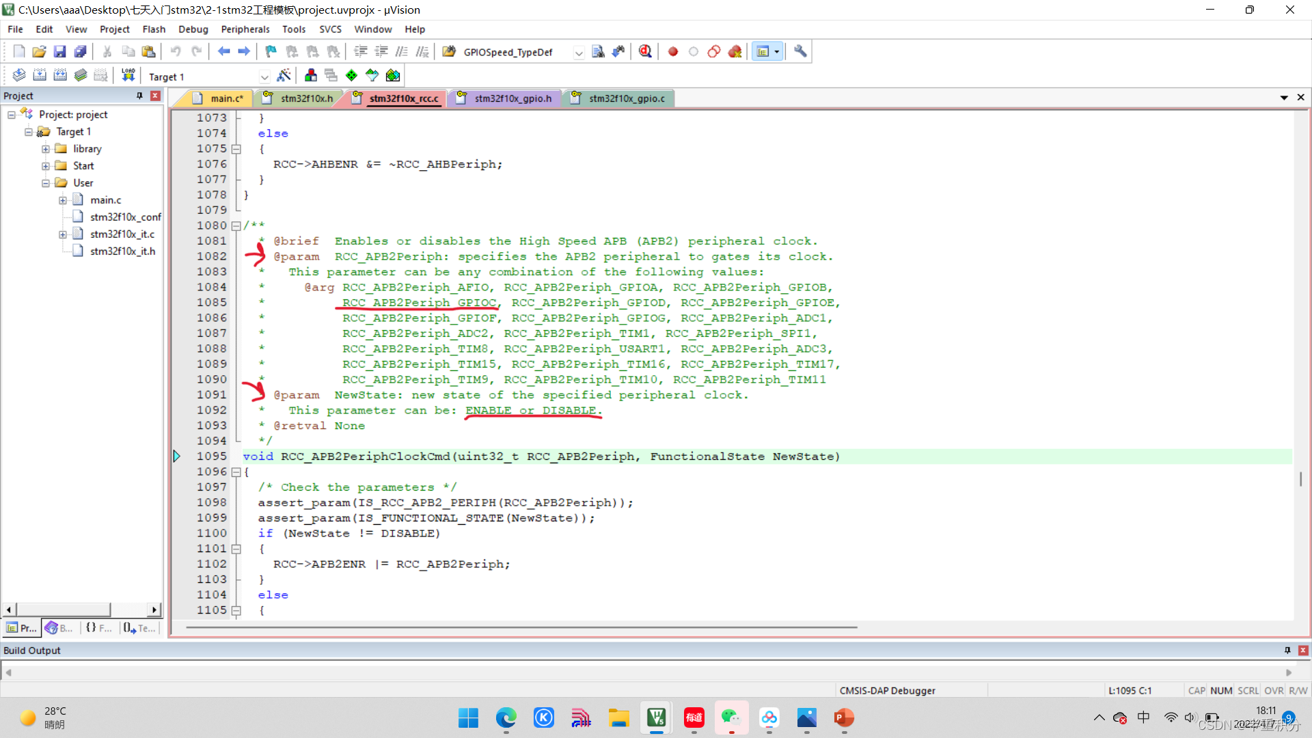Start debug session with magnifier icon
Viewport: 1312px width, 738px height.
click(645, 52)
